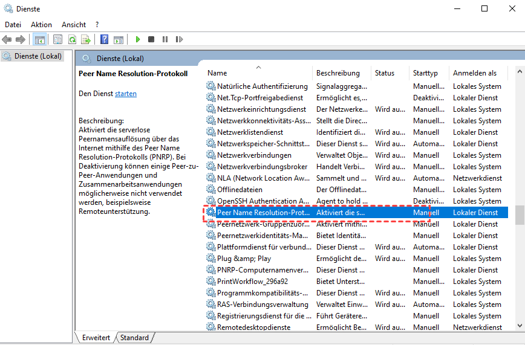Open the Aktion menu
Image resolution: width=525 pixels, height=345 pixels.
point(41,24)
